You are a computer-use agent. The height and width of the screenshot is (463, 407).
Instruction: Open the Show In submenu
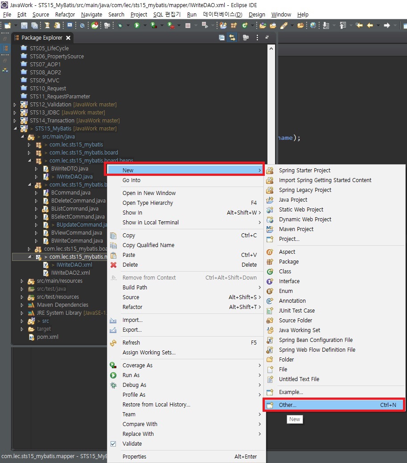point(185,213)
